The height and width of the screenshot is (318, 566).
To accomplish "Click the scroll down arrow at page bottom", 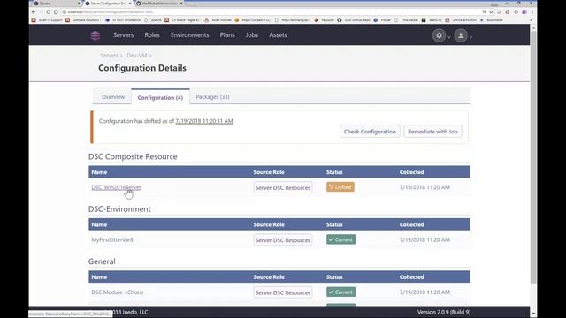I will point(533,314).
